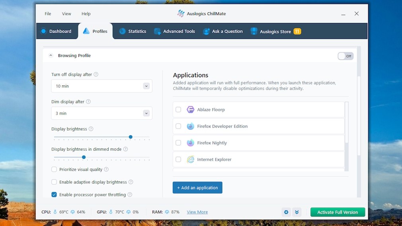Open the Turn off display after dropdown
The width and height of the screenshot is (402, 226).
point(101,86)
